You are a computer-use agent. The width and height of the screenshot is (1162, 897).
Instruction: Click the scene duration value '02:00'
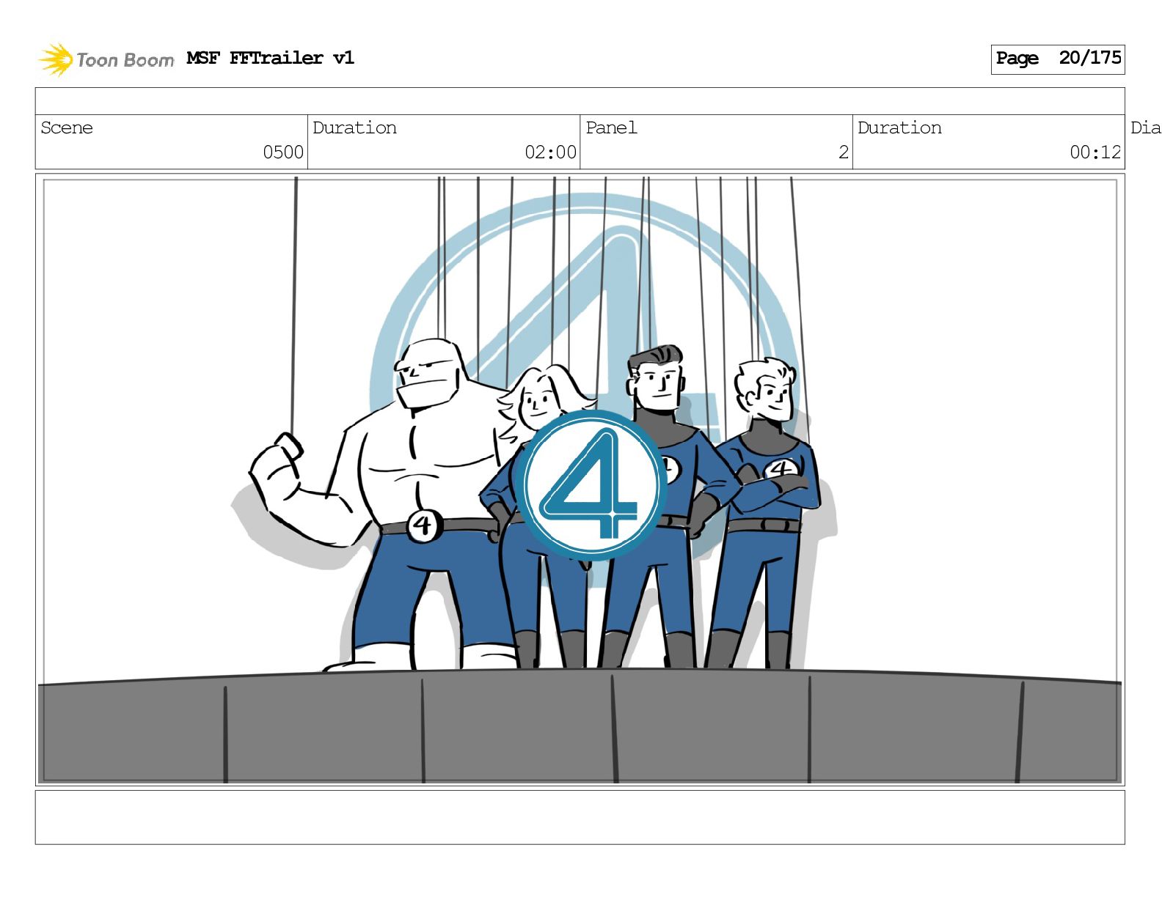[x=550, y=152]
